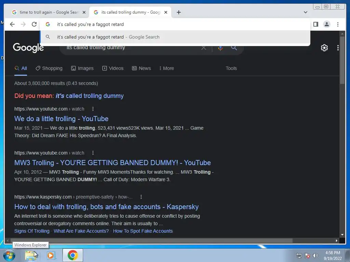Open Windows Media Player taskbar icon
This screenshot has width=350, height=262.
click(x=51, y=255)
